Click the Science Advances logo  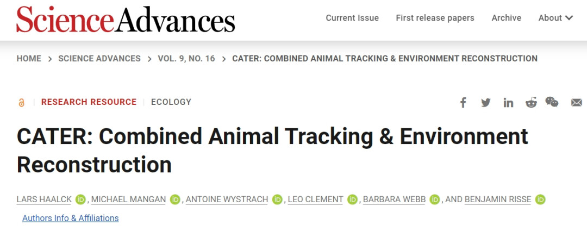[126, 19]
